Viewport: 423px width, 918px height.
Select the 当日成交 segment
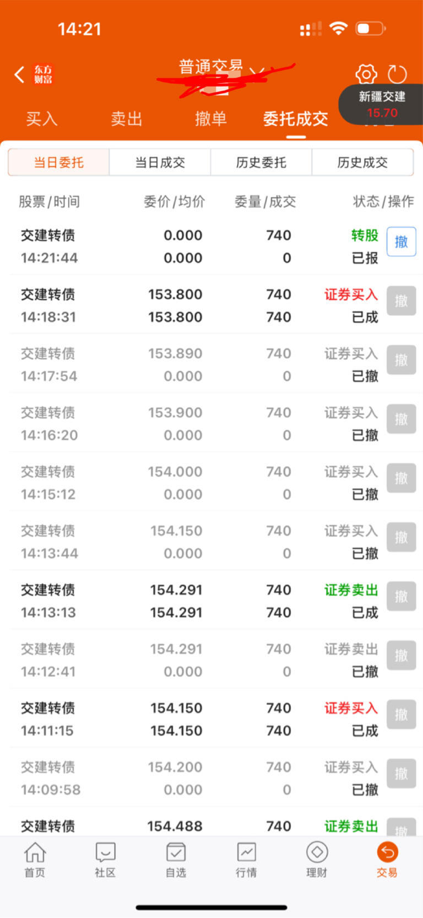click(x=160, y=163)
